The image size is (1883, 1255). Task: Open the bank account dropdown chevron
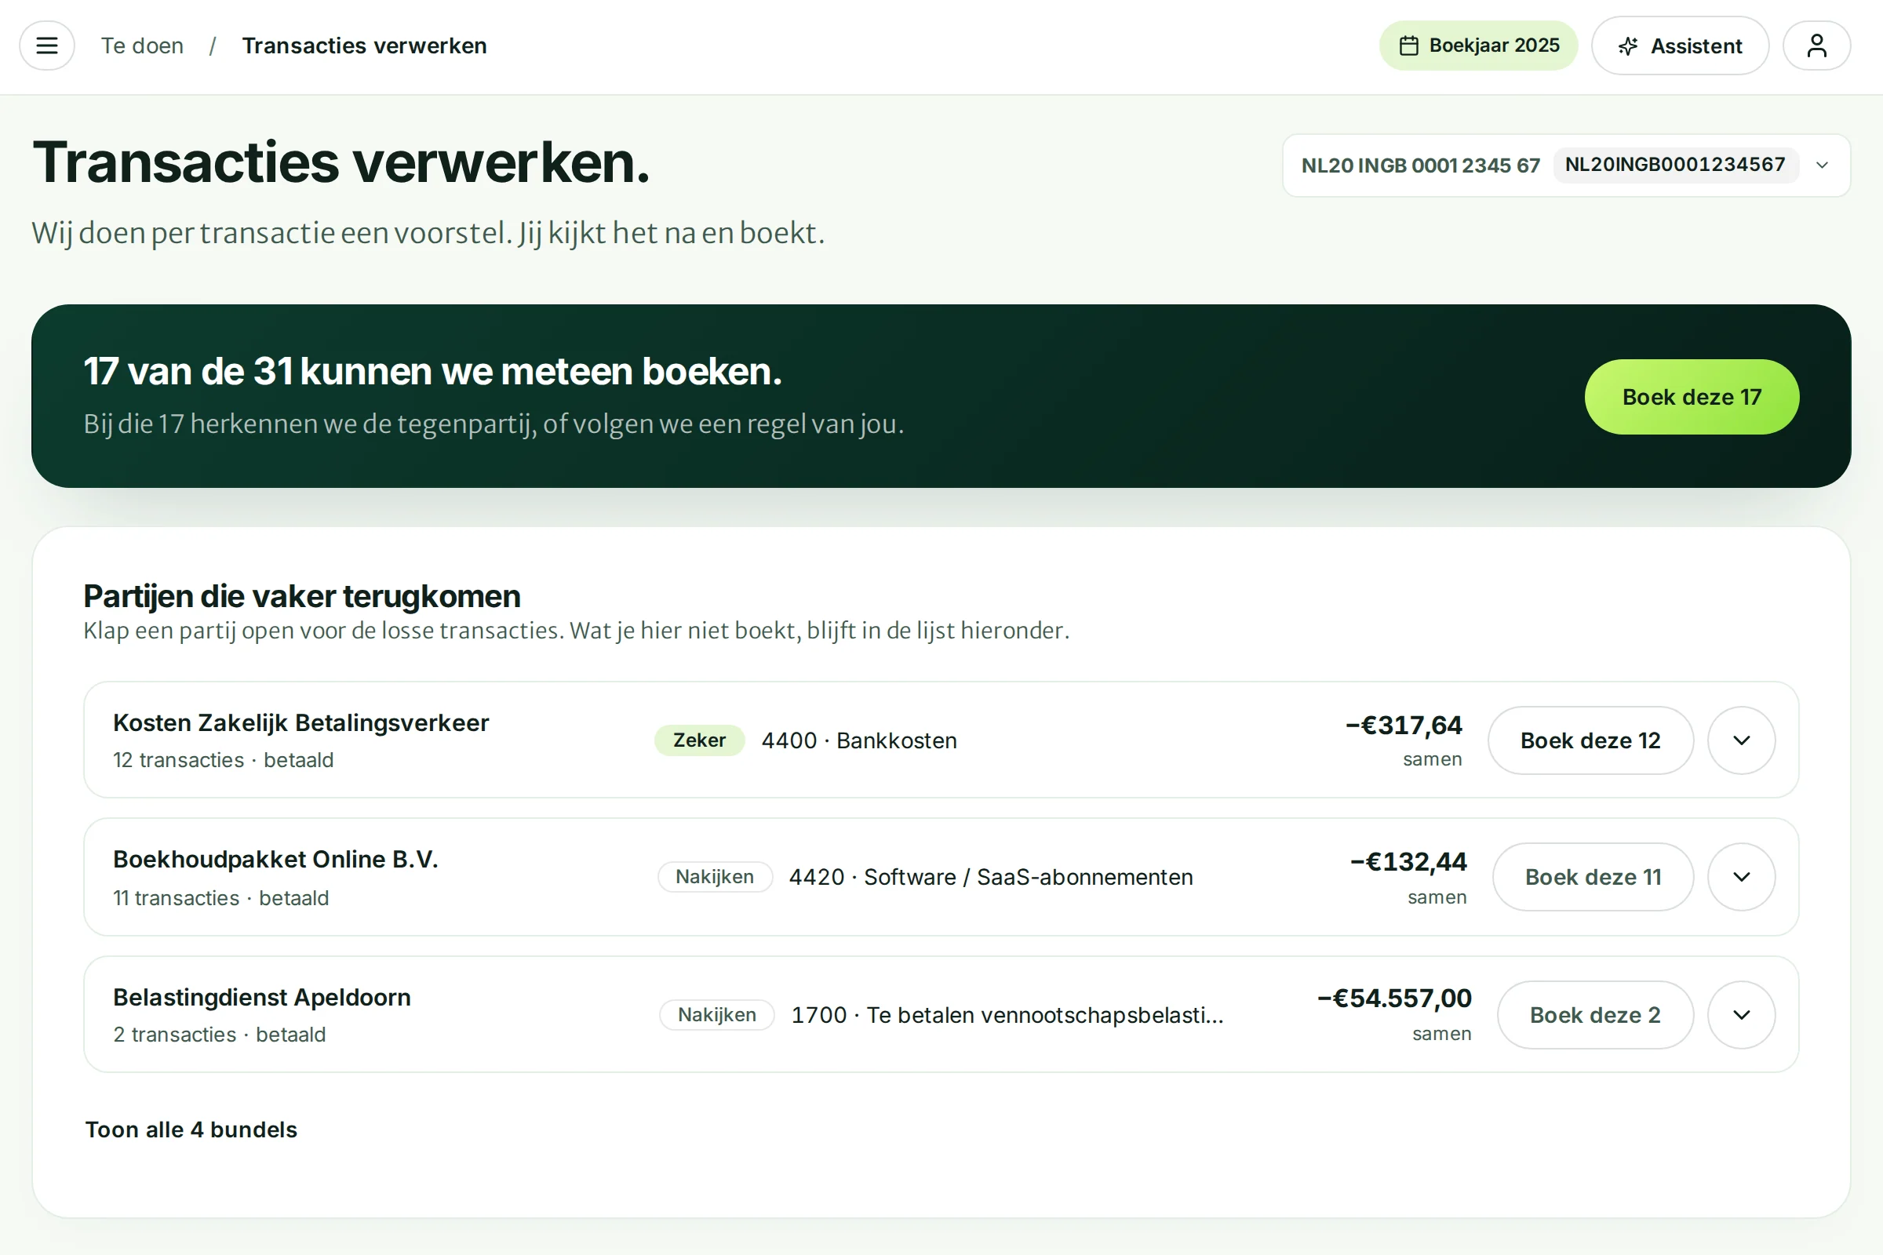tap(1822, 165)
